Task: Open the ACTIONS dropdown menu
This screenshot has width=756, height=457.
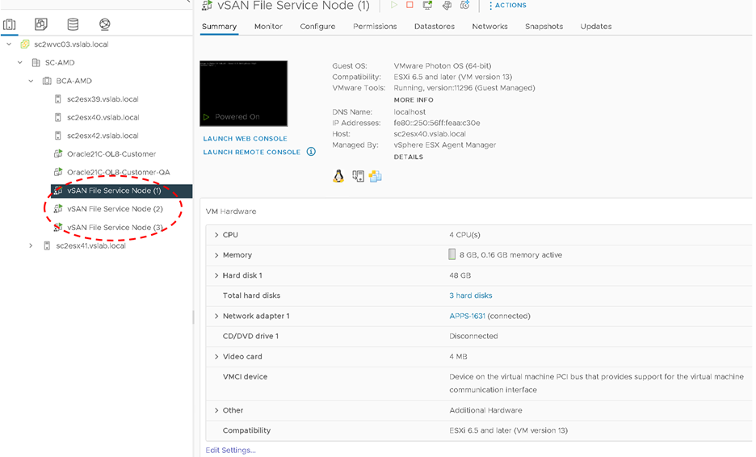Action: click(507, 6)
